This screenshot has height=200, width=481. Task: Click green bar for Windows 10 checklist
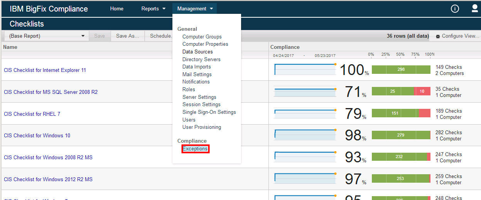401,135
